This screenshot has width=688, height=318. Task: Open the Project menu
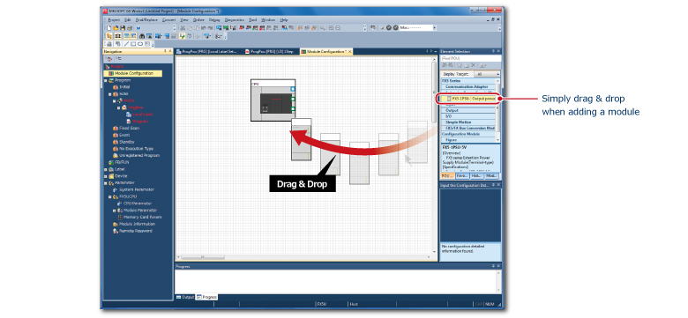[114, 20]
